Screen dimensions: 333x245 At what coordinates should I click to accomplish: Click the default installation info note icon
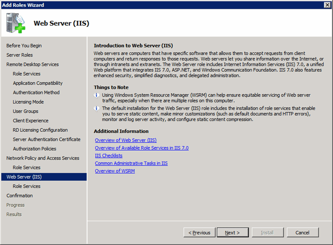point(96,108)
